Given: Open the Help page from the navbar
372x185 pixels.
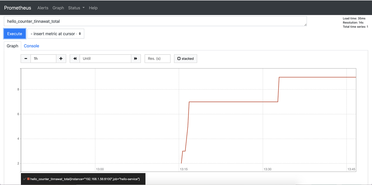Looking at the screenshot, I should 93,8.
